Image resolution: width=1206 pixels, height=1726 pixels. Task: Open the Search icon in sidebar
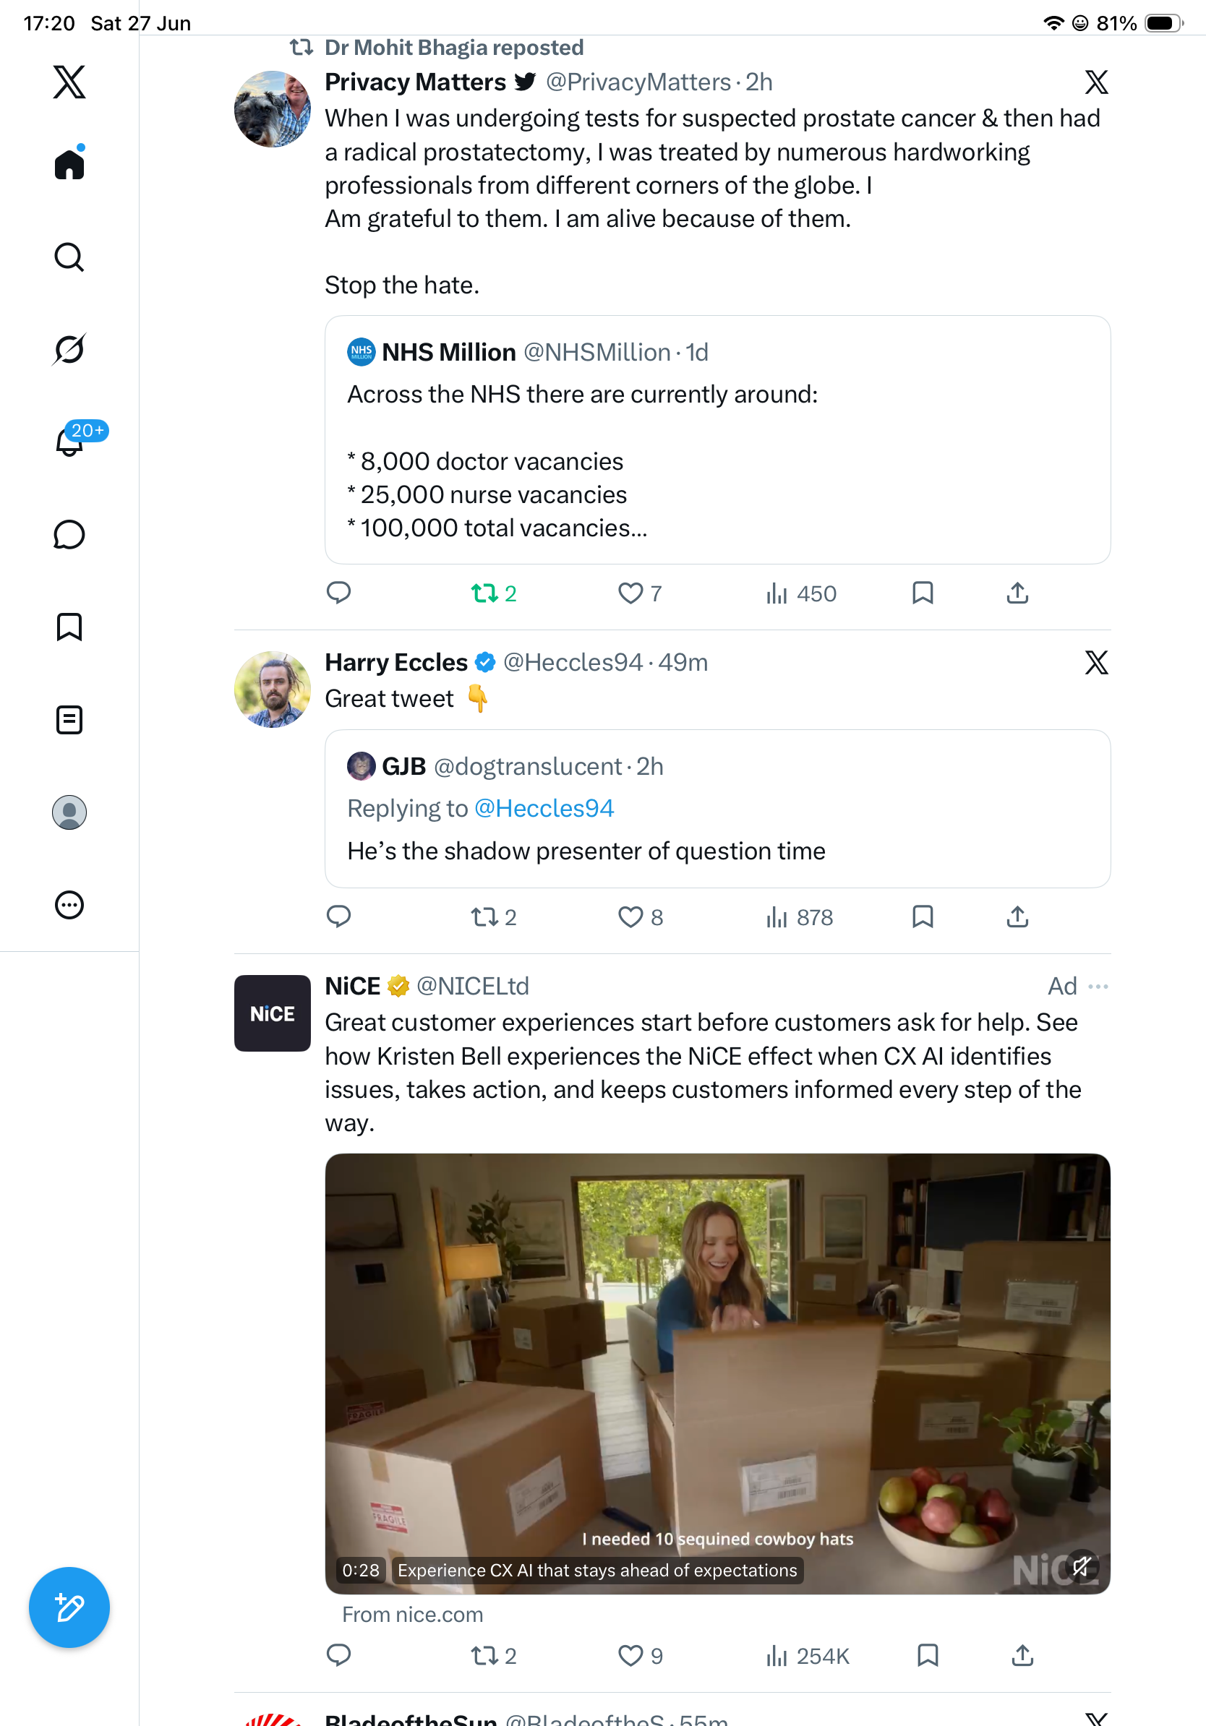(x=69, y=257)
